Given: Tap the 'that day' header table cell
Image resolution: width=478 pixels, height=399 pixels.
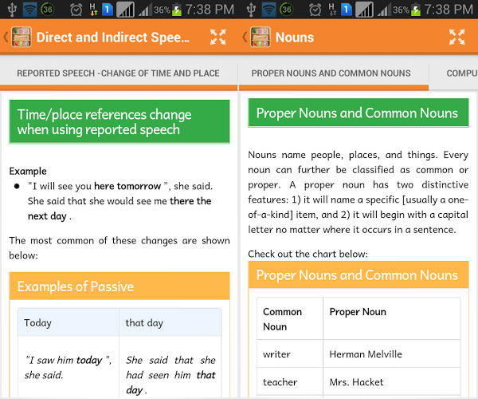Looking at the screenshot, I should 170,322.
